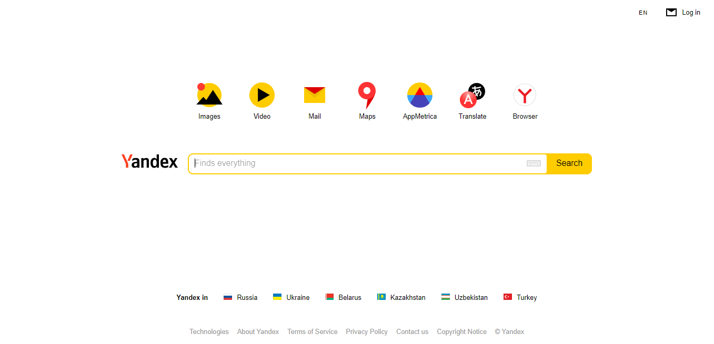Open the Copyright Notice link
Image resolution: width=714 pixels, height=344 pixels.
click(x=461, y=331)
